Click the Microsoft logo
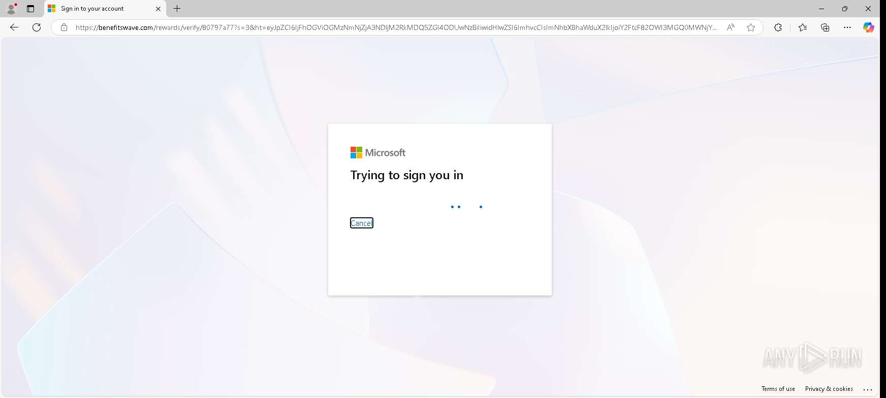 pos(378,152)
